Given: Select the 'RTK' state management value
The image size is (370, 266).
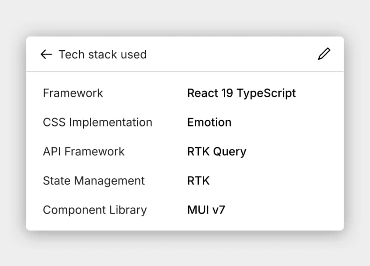Looking at the screenshot, I should (198, 181).
